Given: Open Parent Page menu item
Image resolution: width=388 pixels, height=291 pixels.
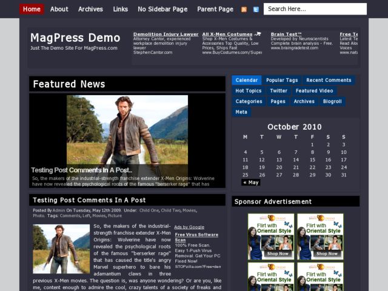Looking at the screenshot, I should click(x=215, y=9).
